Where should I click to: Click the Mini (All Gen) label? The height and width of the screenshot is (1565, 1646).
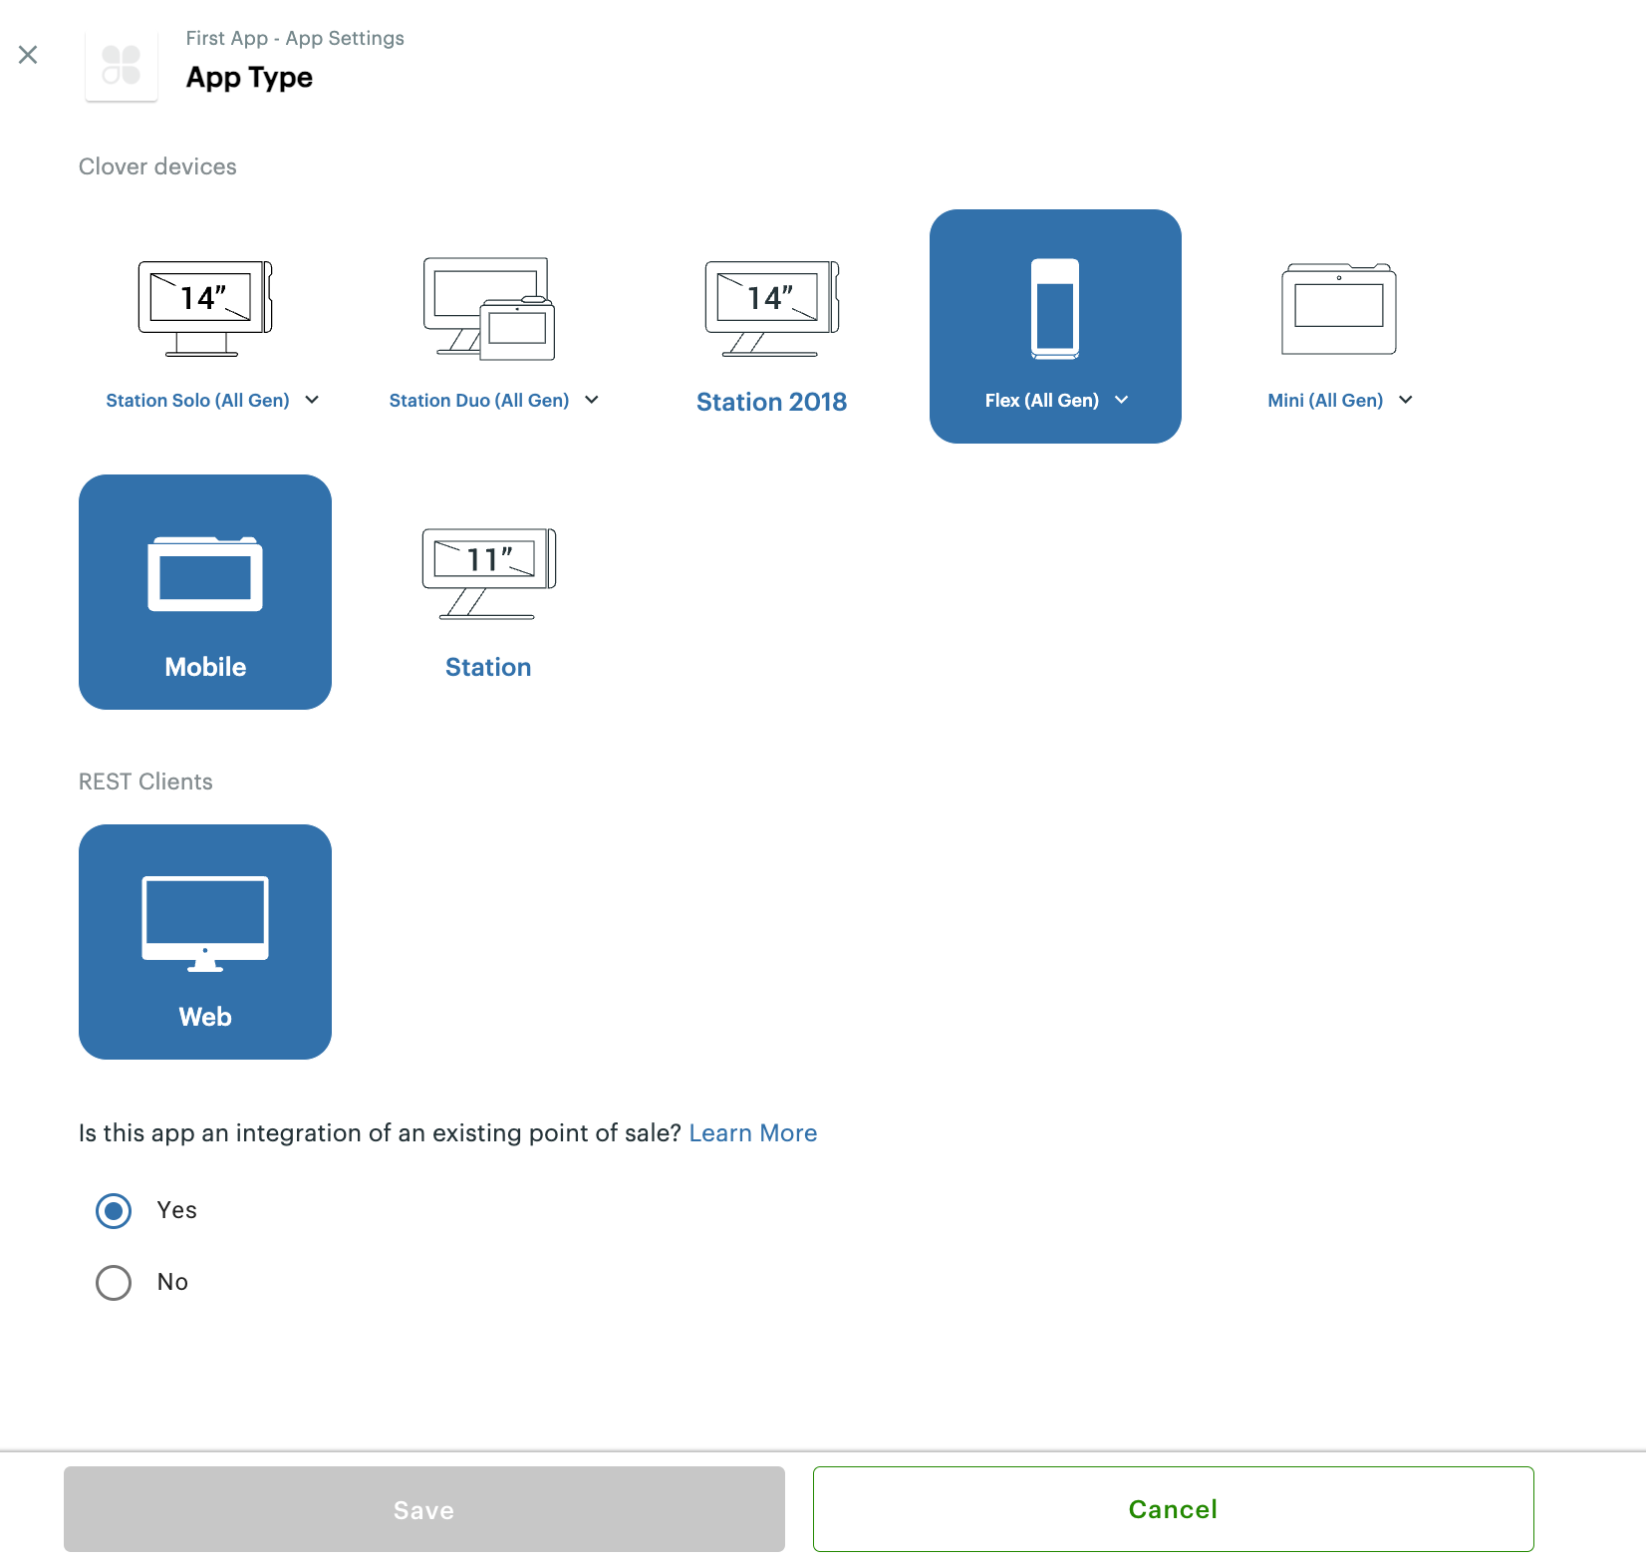point(1325,400)
